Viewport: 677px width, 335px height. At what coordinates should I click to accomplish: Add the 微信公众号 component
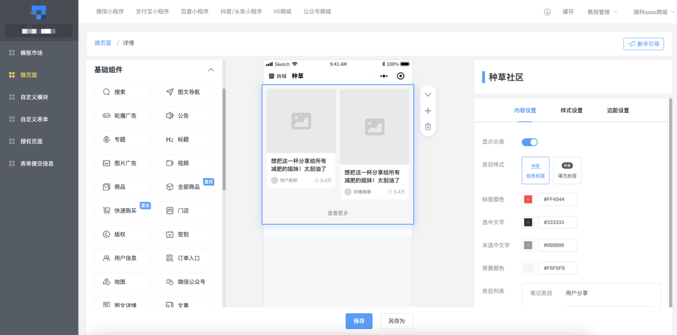pyautogui.click(x=186, y=282)
